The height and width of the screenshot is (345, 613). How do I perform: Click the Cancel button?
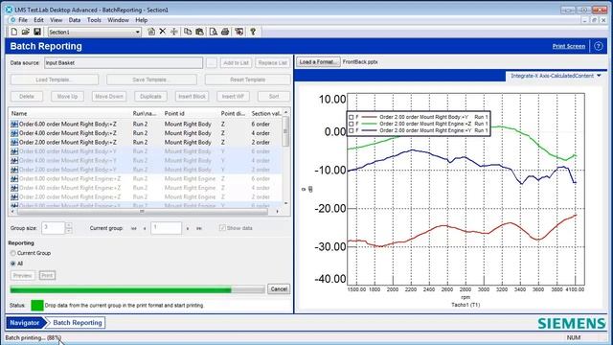279,289
